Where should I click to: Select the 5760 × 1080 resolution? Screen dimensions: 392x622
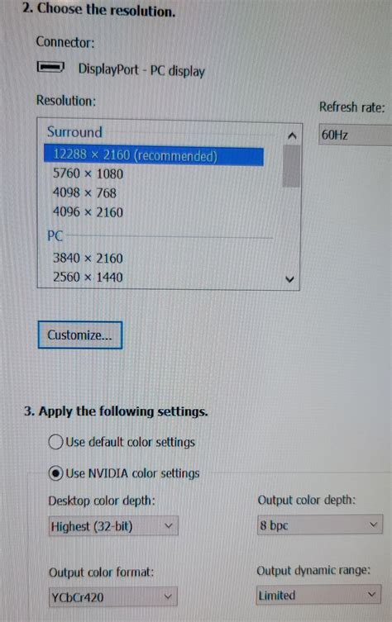coord(88,173)
